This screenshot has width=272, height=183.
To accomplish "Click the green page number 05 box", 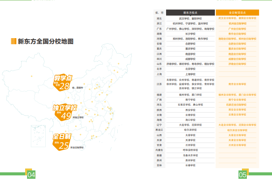I will 243,175.
